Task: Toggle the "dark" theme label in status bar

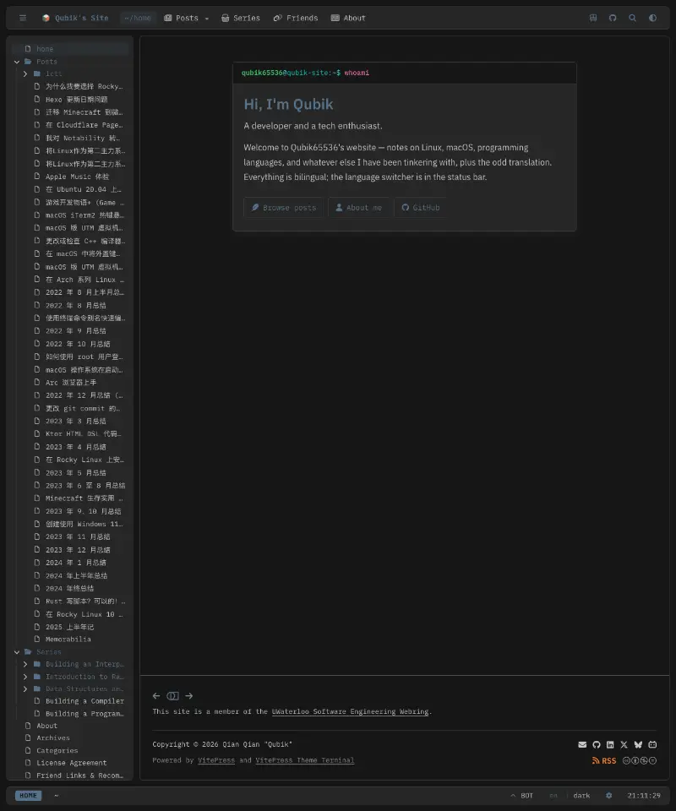Action: coord(582,796)
